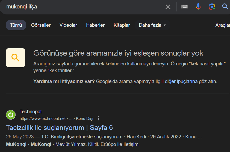Click the yellow magnifier no-results icon

(16, 58)
